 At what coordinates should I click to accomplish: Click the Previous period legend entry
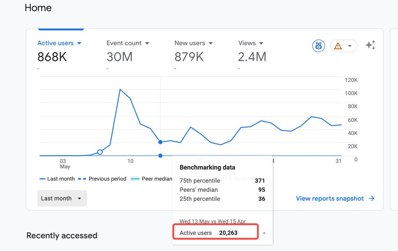[x=102, y=179]
